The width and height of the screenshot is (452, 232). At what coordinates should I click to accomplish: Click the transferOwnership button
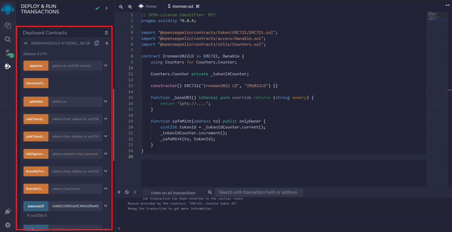click(36, 189)
